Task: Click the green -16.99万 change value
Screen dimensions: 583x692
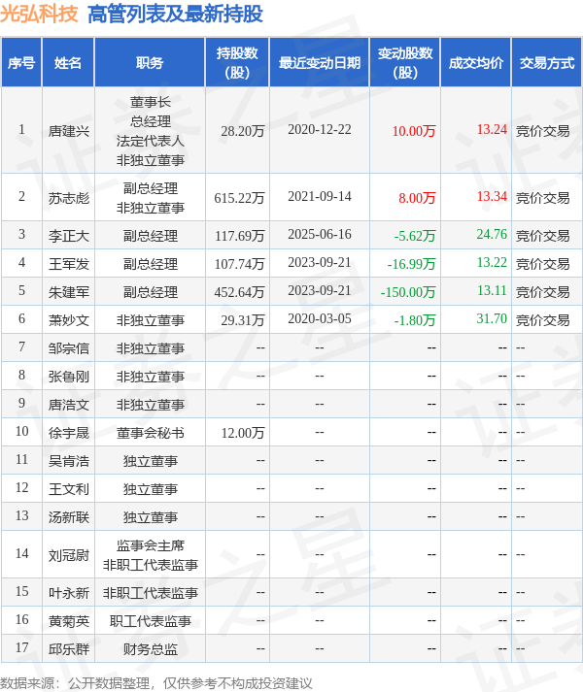Action: 412,264
